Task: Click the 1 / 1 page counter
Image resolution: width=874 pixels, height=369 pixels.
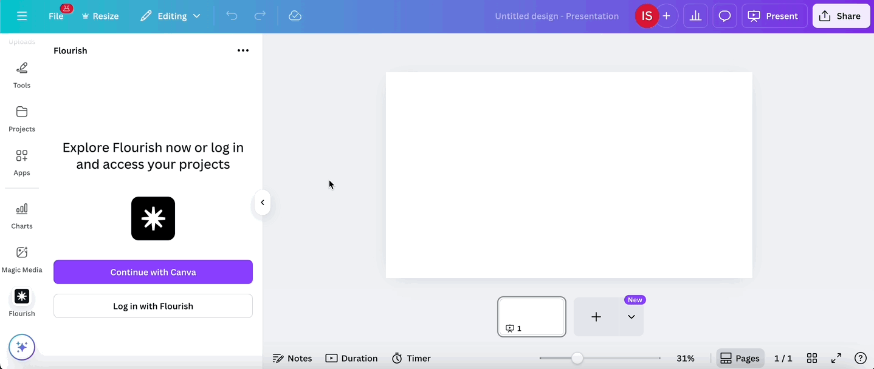Action: 783,358
